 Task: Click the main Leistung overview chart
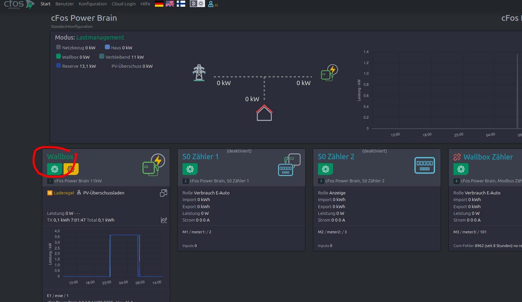(x=440, y=93)
